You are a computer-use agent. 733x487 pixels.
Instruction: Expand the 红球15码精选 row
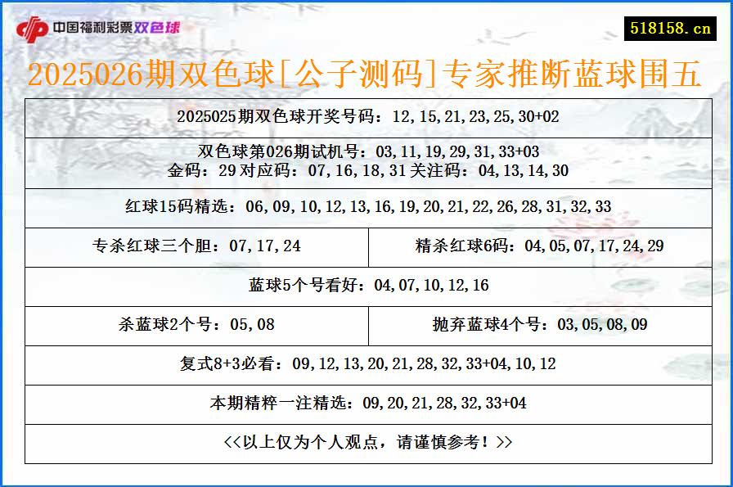(x=366, y=206)
